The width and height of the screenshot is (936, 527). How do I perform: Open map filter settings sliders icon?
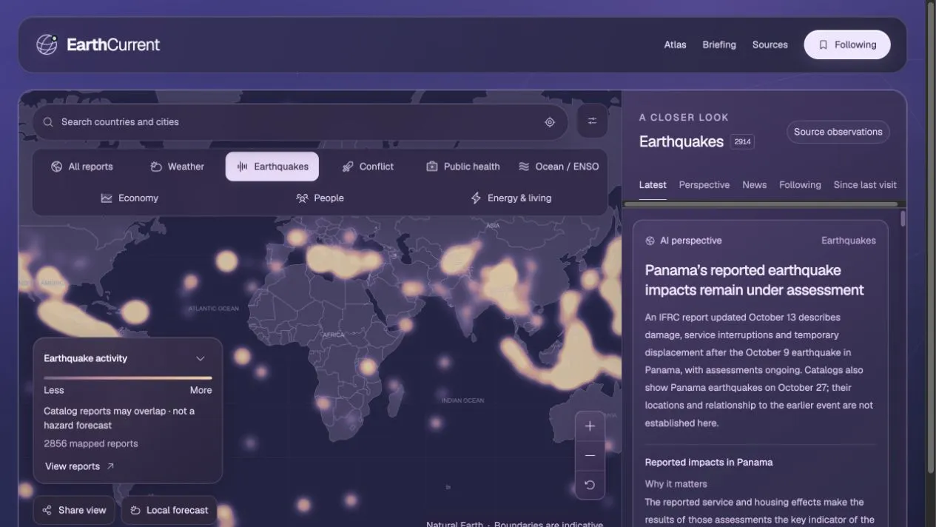coord(592,121)
